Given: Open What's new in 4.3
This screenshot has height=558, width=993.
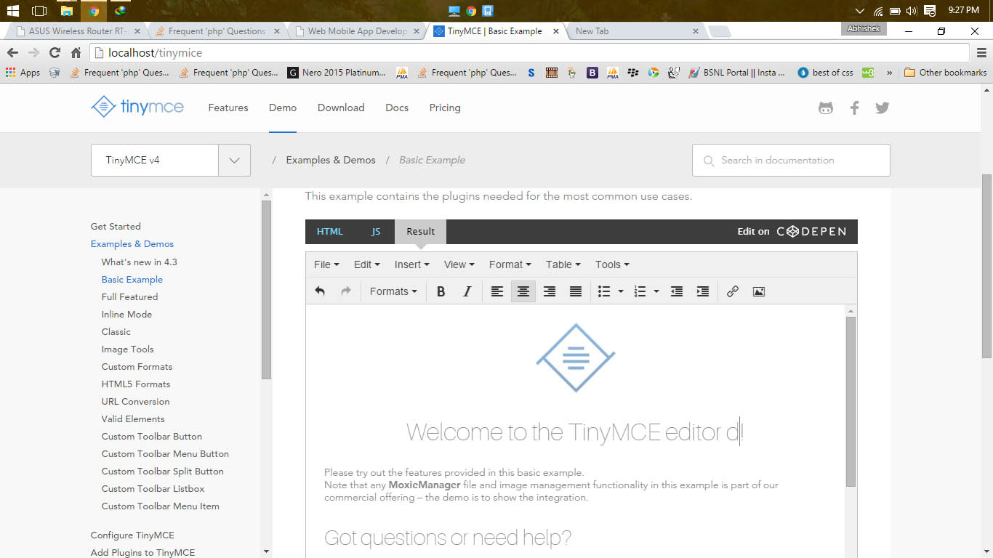Looking at the screenshot, I should coord(140,262).
